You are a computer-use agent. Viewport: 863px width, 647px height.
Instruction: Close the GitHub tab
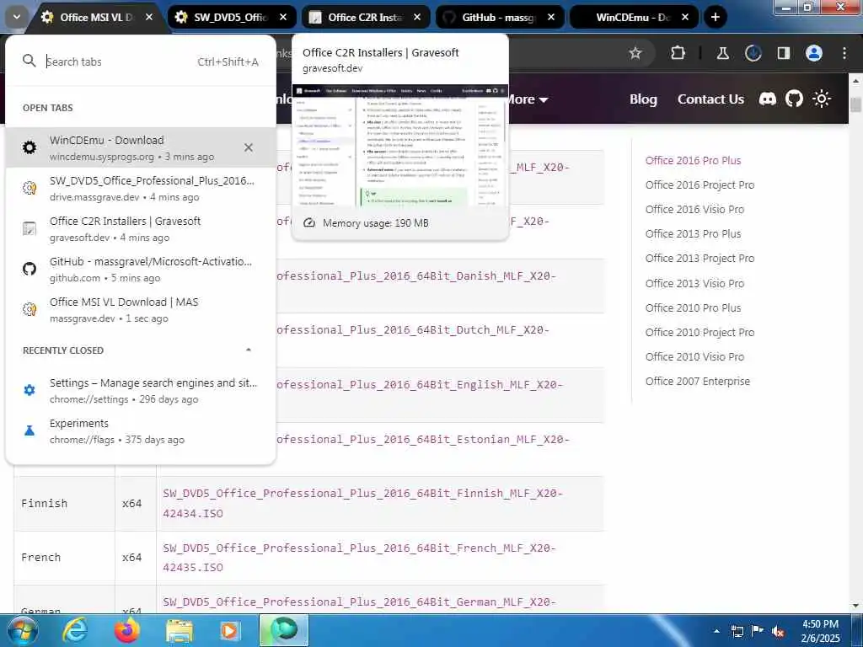click(x=551, y=17)
